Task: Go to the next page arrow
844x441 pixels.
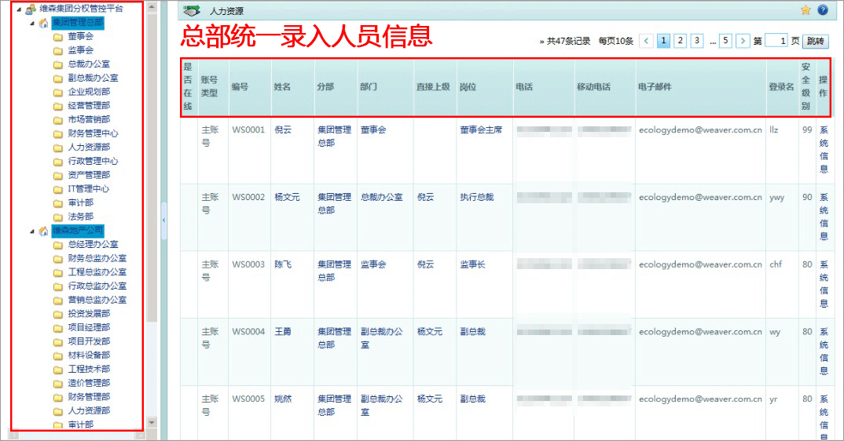Action: pyautogui.click(x=743, y=41)
